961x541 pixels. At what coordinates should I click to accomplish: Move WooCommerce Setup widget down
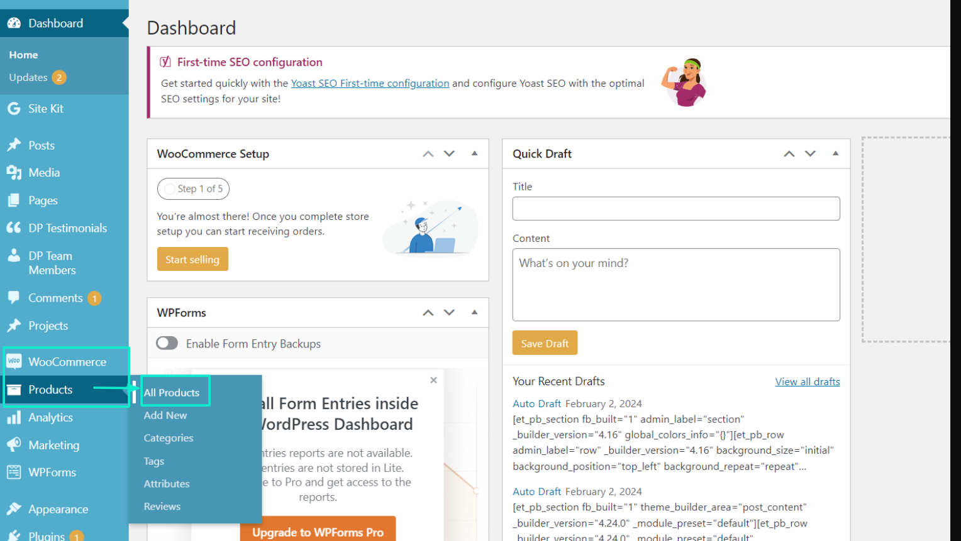point(449,154)
